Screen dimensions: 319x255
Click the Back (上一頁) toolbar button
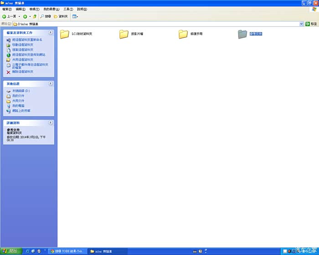9,16
